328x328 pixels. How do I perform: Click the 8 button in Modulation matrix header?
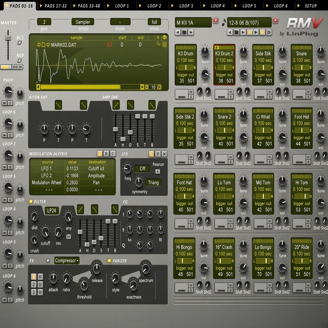tap(106, 154)
